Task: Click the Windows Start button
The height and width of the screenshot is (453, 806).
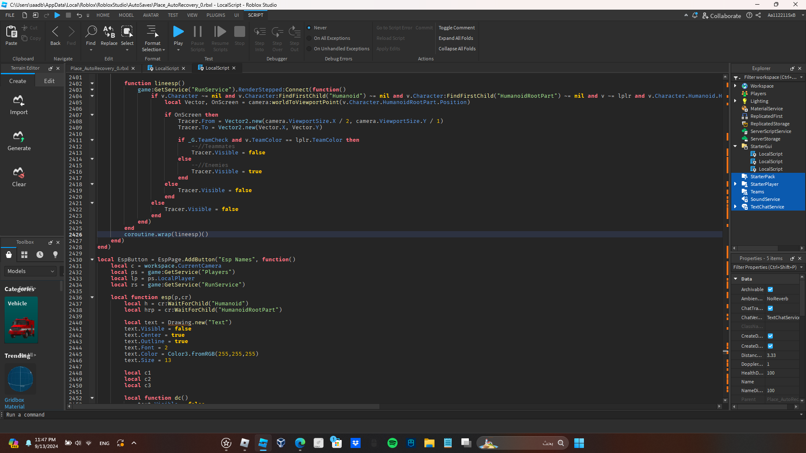Action: click(579, 443)
